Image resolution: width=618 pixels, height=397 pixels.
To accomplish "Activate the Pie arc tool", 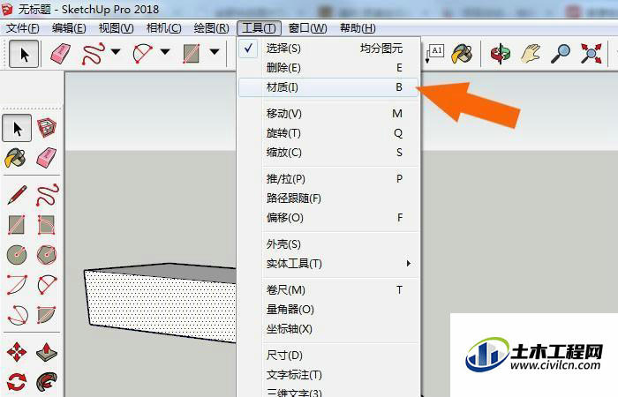I will pyautogui.click(x=47, y=315).
